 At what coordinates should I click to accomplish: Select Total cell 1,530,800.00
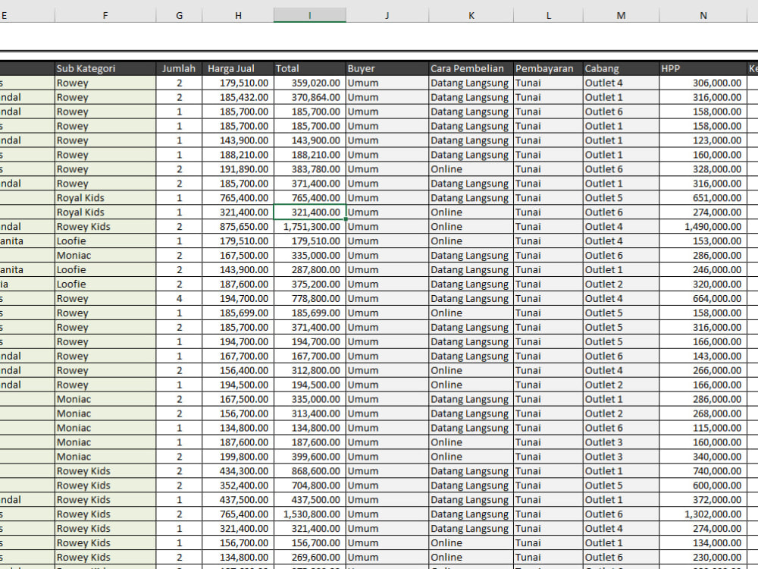click(310, 514)
